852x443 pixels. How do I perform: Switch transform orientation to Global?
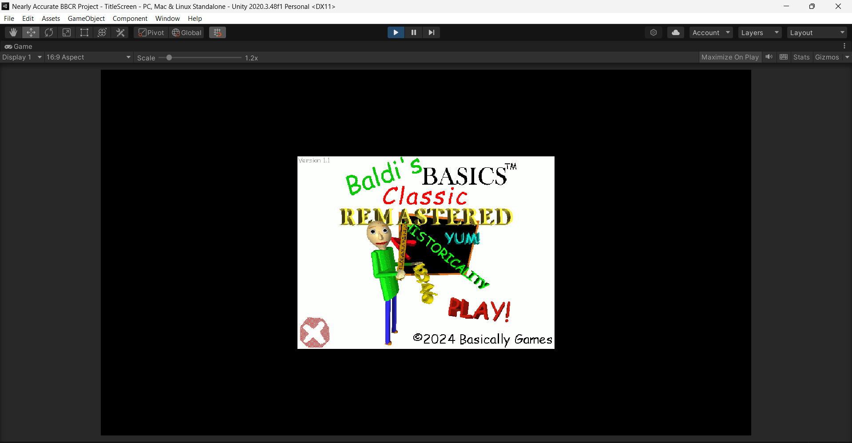pyautogui.click(x=186, y=32)
